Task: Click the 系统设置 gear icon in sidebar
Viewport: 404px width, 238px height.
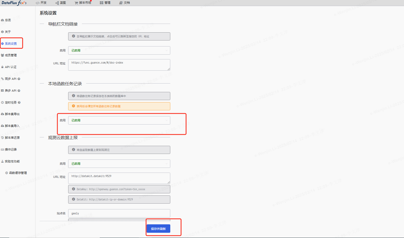Action: point(2,44)
